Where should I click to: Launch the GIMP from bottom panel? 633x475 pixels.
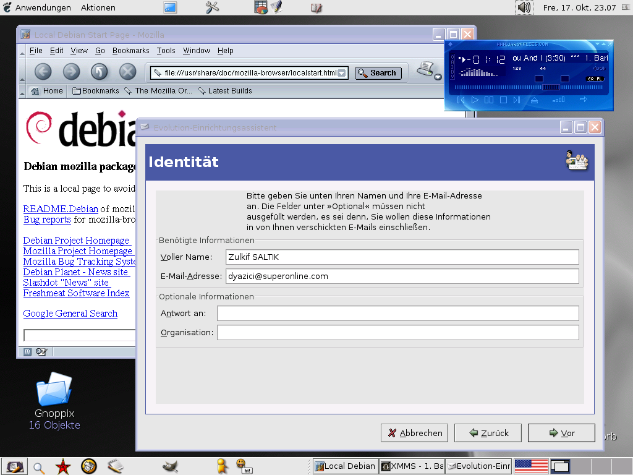pos(170,466)
